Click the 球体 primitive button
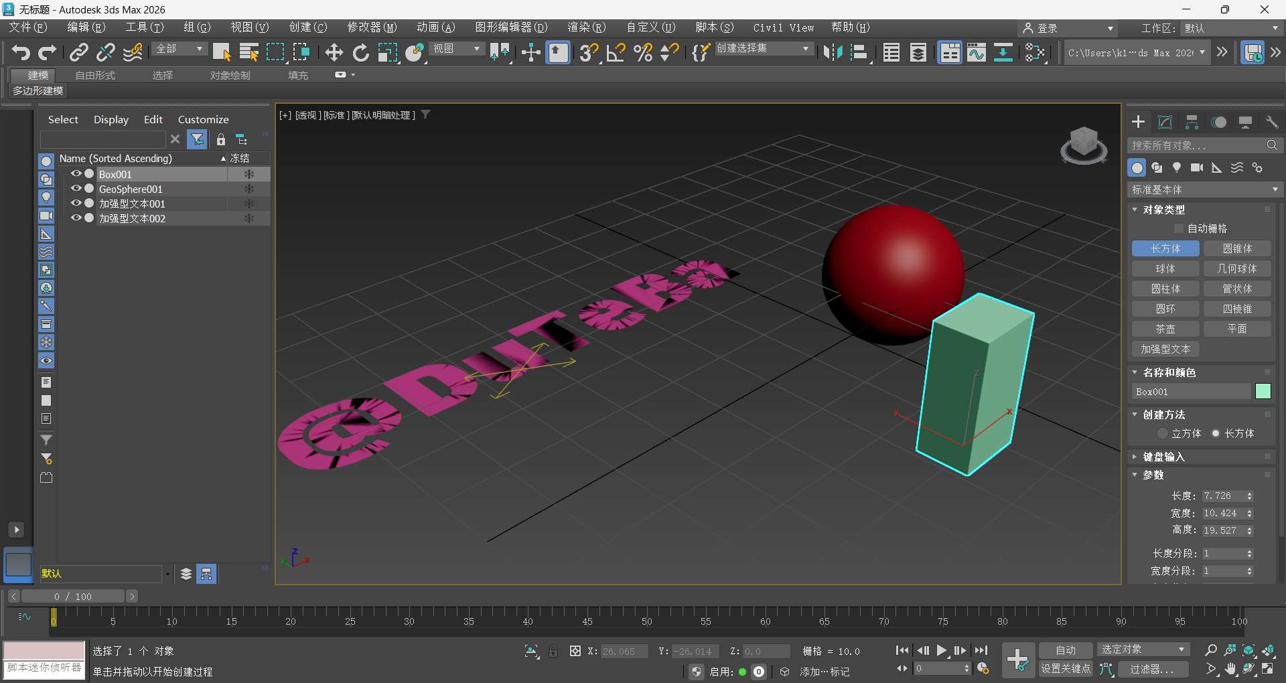1286x683 pixels. 1165,269
